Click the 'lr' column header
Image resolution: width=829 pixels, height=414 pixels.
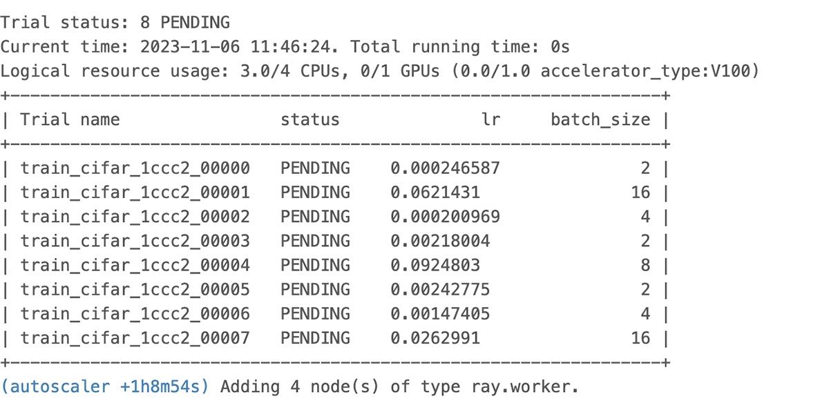490,120
